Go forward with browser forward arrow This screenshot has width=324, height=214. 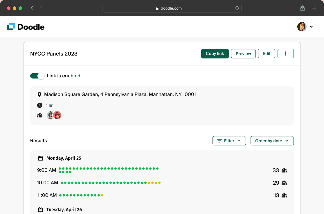pos(41,8)
